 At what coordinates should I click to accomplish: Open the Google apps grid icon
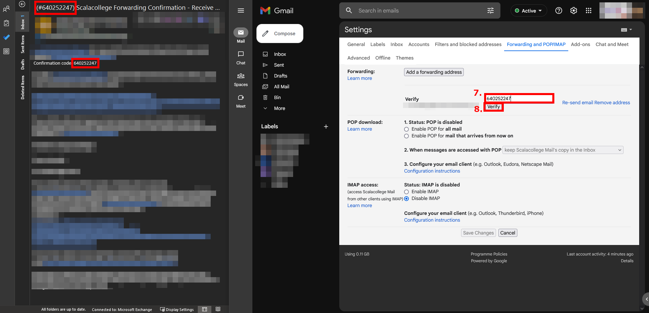coord(589,10)
